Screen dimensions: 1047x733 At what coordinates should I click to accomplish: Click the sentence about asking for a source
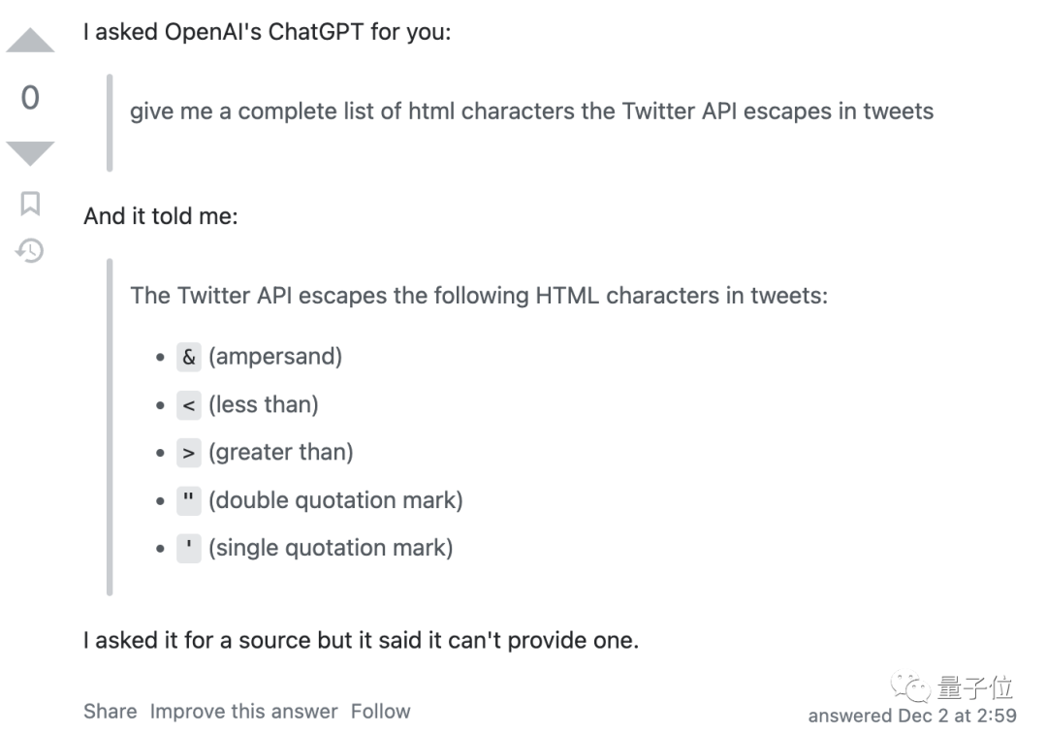tap(361, 641)
